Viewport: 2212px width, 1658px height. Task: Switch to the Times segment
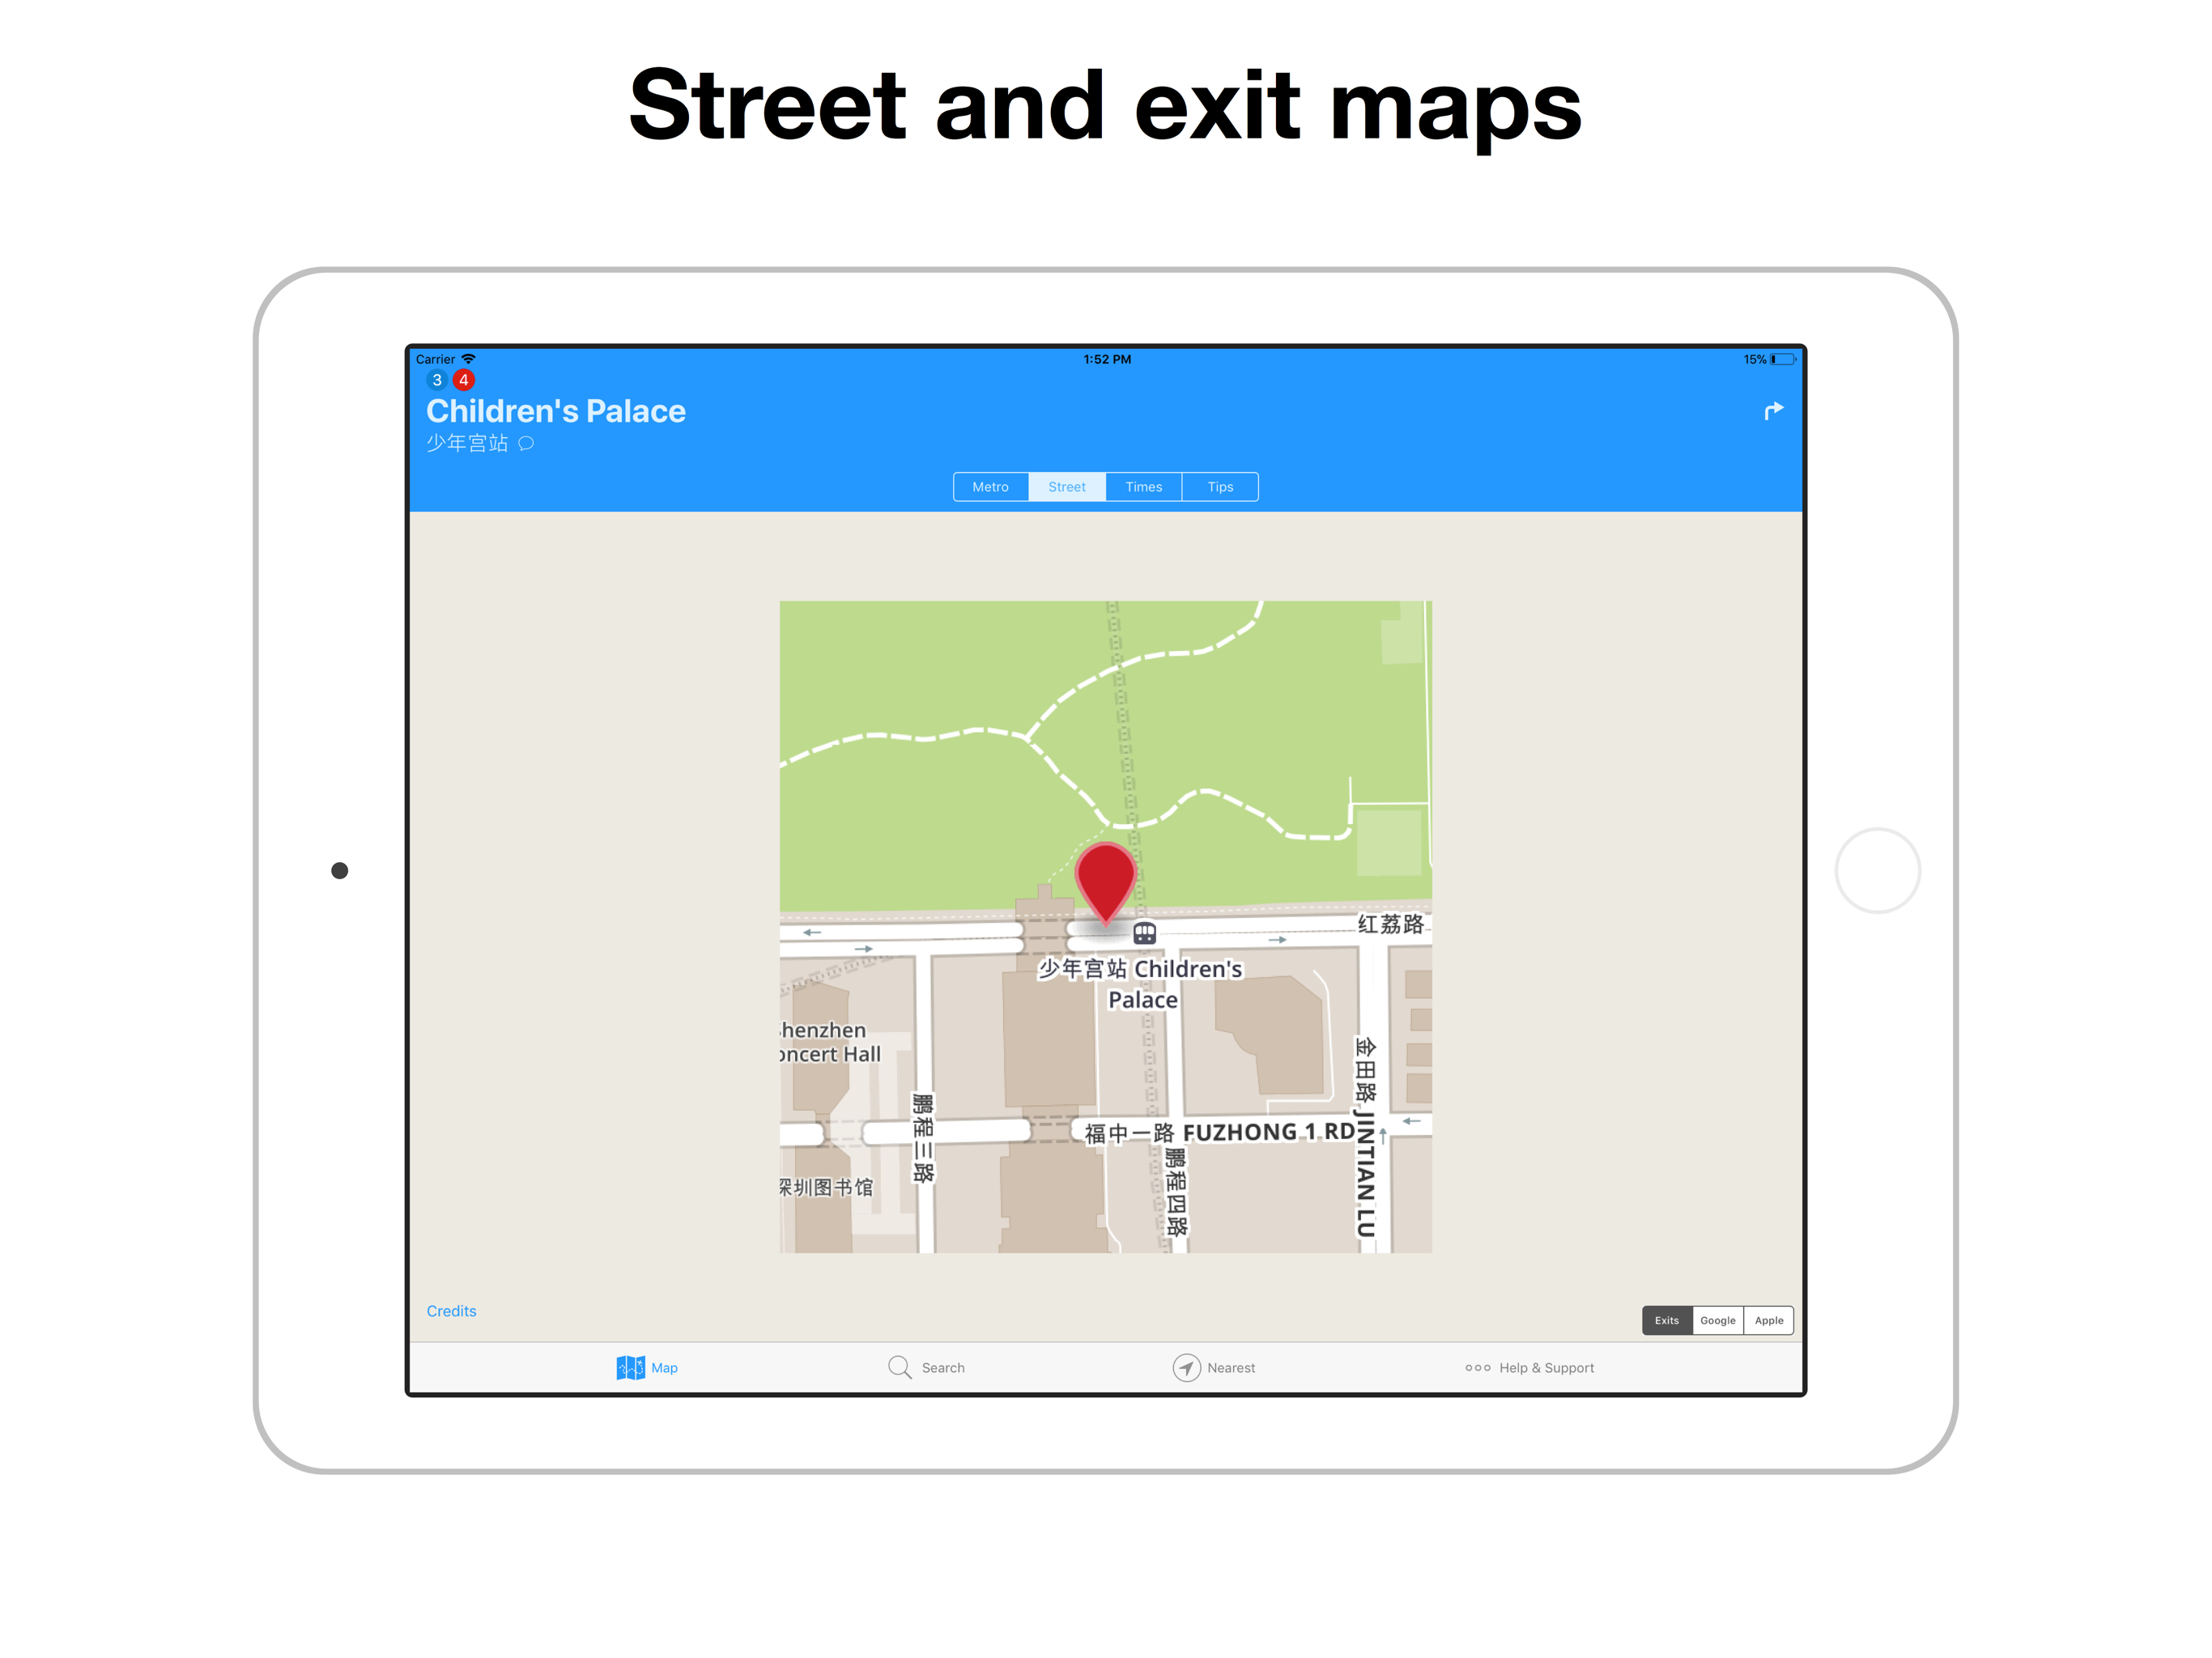1143,487
